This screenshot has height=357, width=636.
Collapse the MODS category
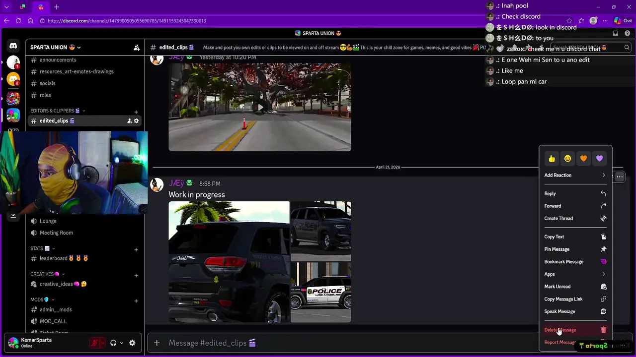coord(42,300)
